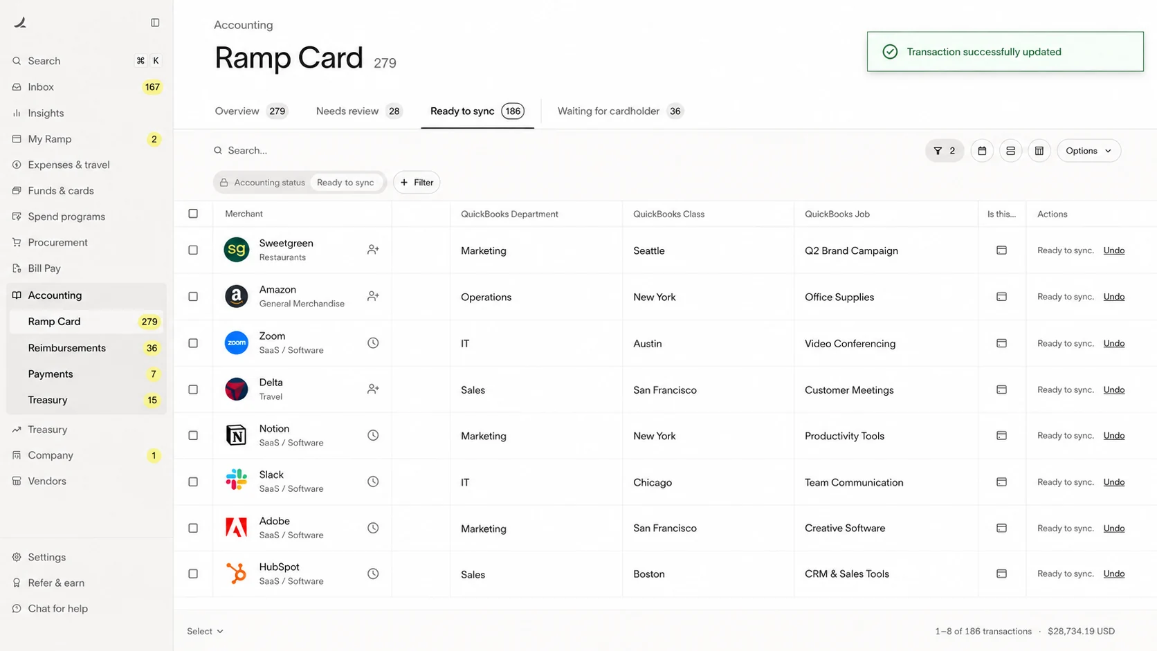The width and height of the screenshot is (1157, 651).
Task: Open Bill Pay in the sidebar
Action: coord(86,268)
